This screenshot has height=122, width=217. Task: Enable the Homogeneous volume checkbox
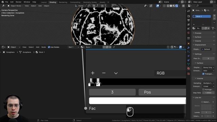coord(203,89)
